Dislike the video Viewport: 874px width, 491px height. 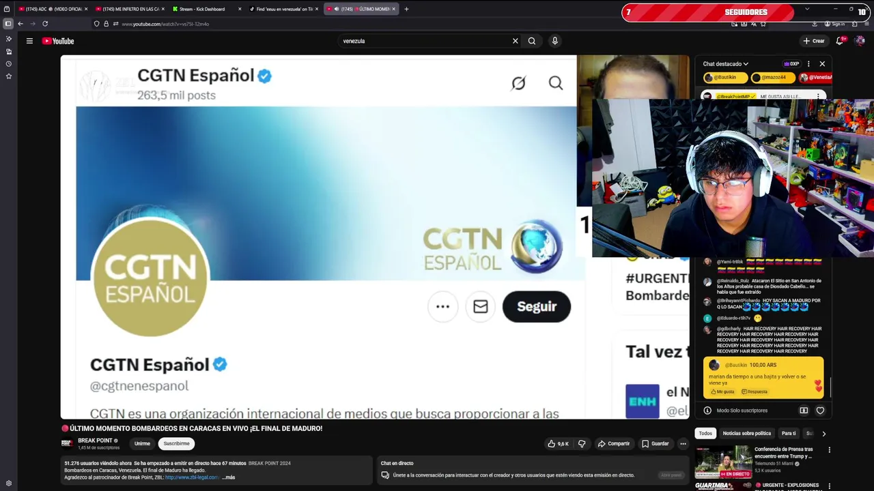tap(582, 443)
